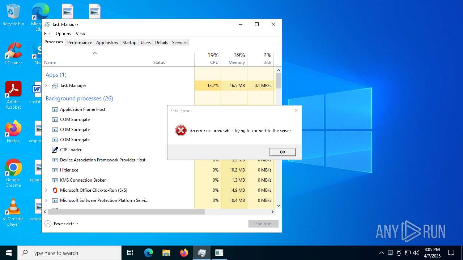This screenshot has width=463, height=260.
Task: Select the first COM Surrogate row
Action: point(119,120)
